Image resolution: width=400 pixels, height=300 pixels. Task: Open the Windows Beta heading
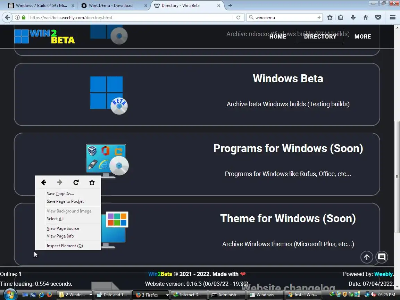[x=288, y=78]
